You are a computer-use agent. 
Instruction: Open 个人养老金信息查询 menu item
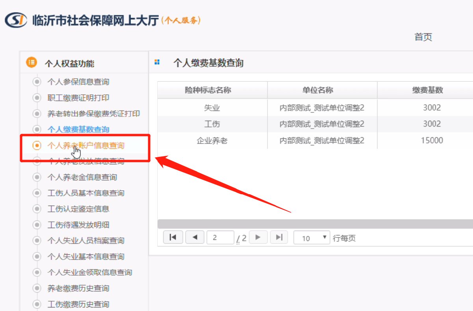pyautogui.click(x=82, y=177)
